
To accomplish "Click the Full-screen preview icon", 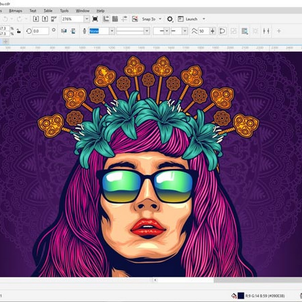I will pyautogui.click(x=95, y=19).
